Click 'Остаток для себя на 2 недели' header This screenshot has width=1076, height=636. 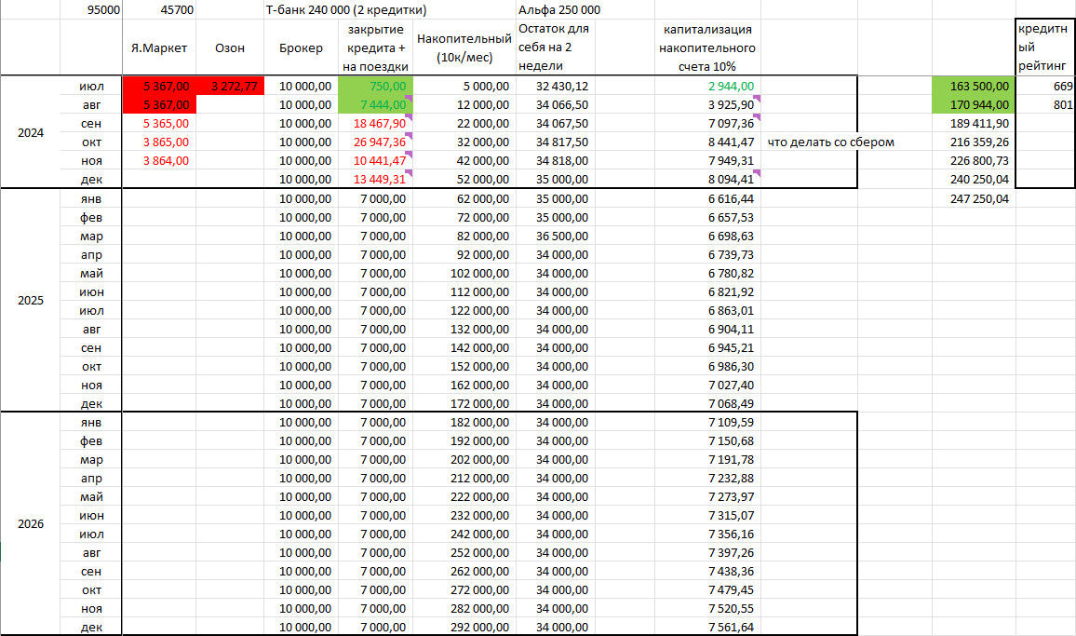coord(556,47)
